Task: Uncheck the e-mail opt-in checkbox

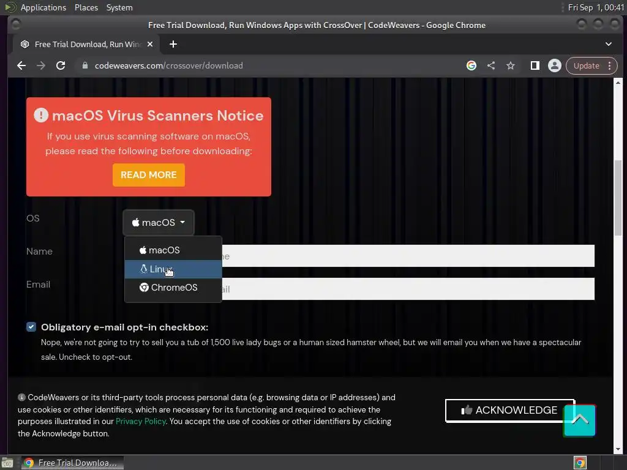Action: tap(31, 327)
